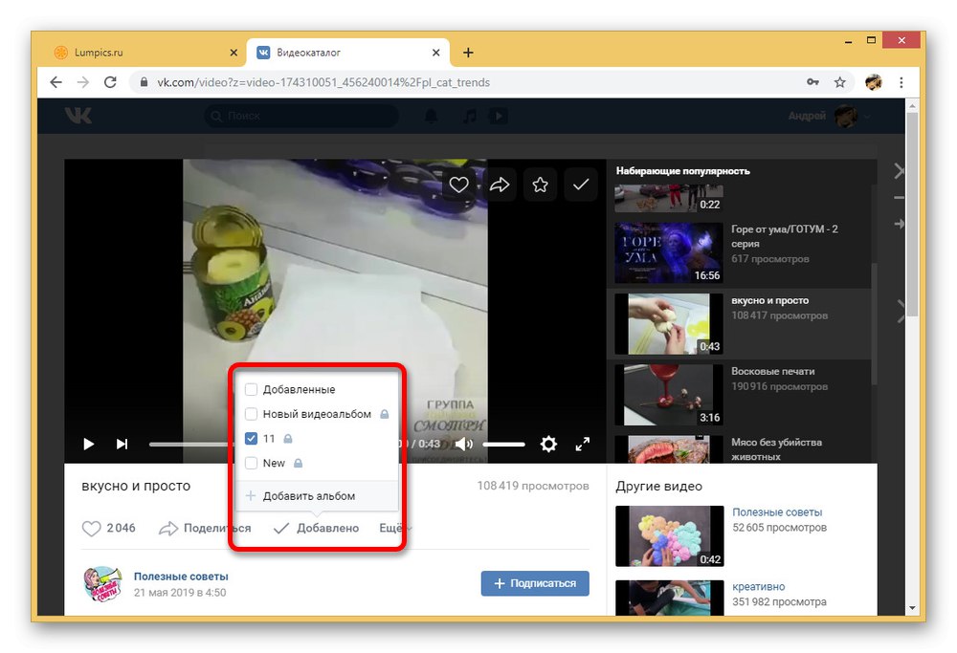
Task: Close the Видеокаталог tab
Action: [435, 53]
